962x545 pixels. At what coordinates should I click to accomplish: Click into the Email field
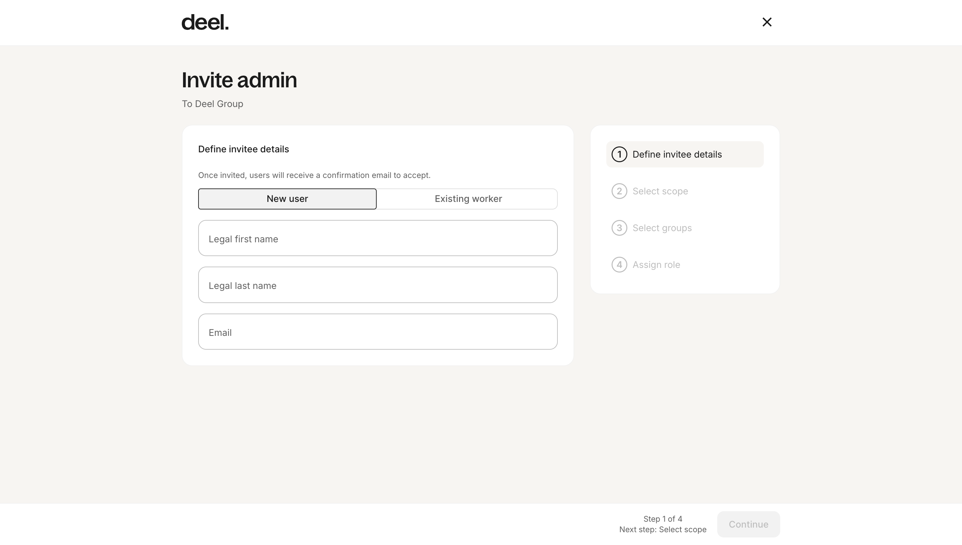tap(378, 332)
